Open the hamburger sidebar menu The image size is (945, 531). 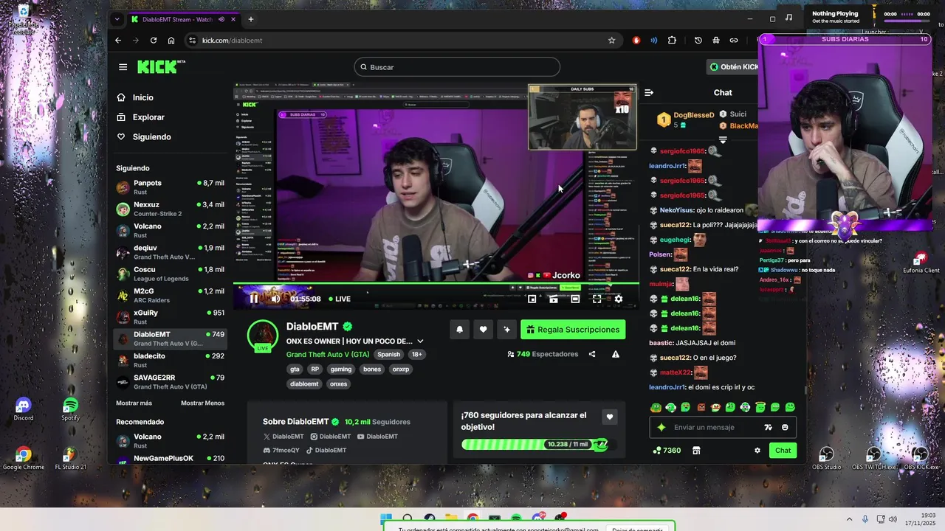tap(123, 67)
